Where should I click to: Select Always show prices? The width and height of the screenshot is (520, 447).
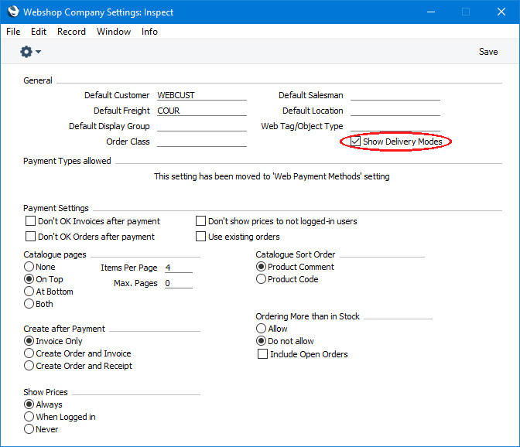pos(29,404)
